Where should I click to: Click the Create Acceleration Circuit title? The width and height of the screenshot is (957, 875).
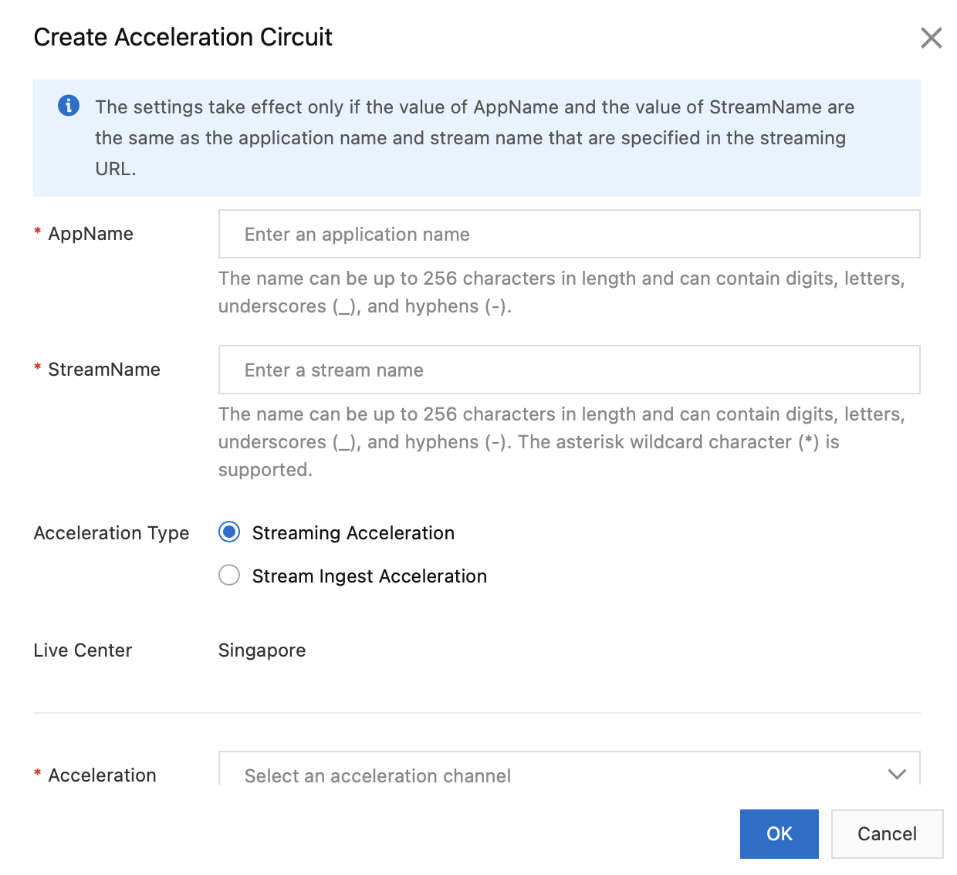click(x=183, y=37)
